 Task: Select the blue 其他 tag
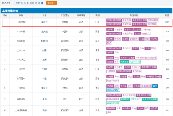point(155,86)
